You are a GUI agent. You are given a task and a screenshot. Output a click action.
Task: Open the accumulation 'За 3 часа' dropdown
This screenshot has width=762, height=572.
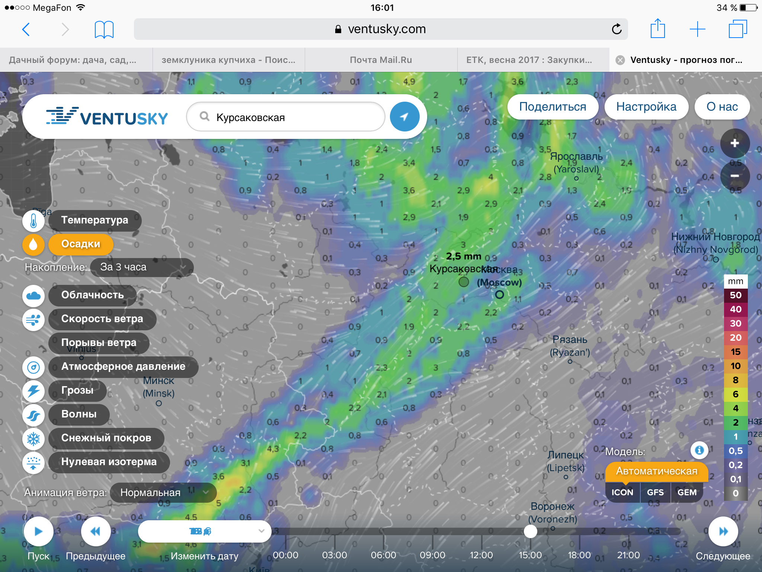(142, 267)
